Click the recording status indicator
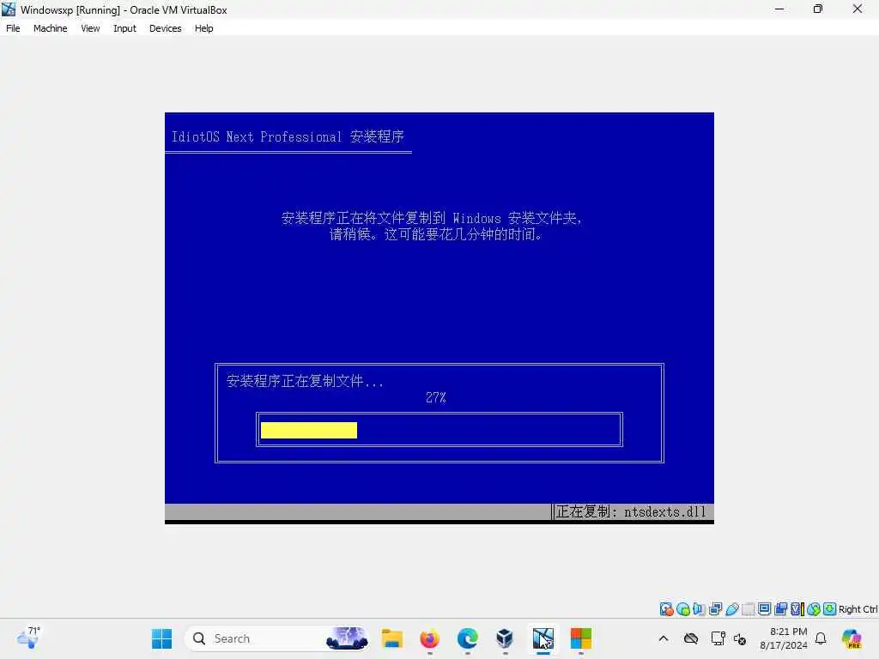Viewport: 879px width, 659px height. 780,609
